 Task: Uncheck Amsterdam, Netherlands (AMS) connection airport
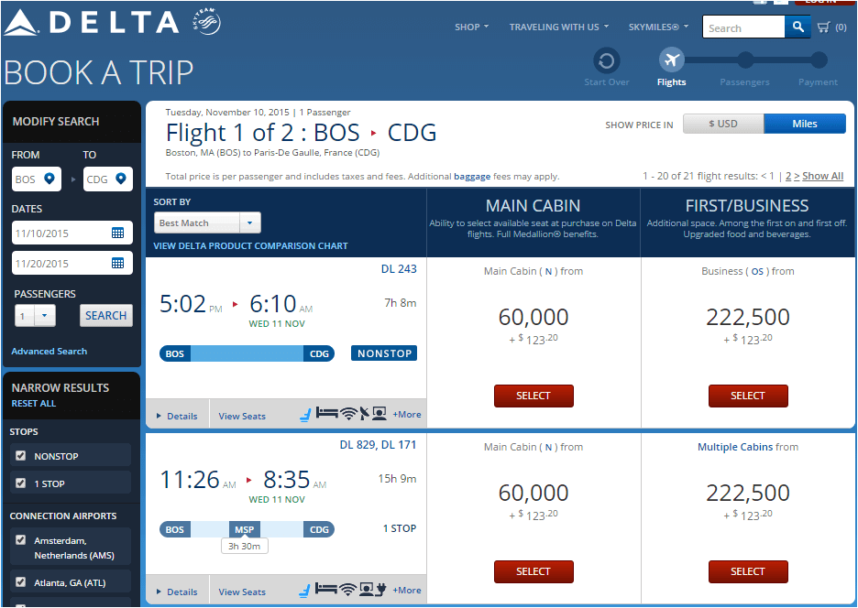click(x=21, y=539)
